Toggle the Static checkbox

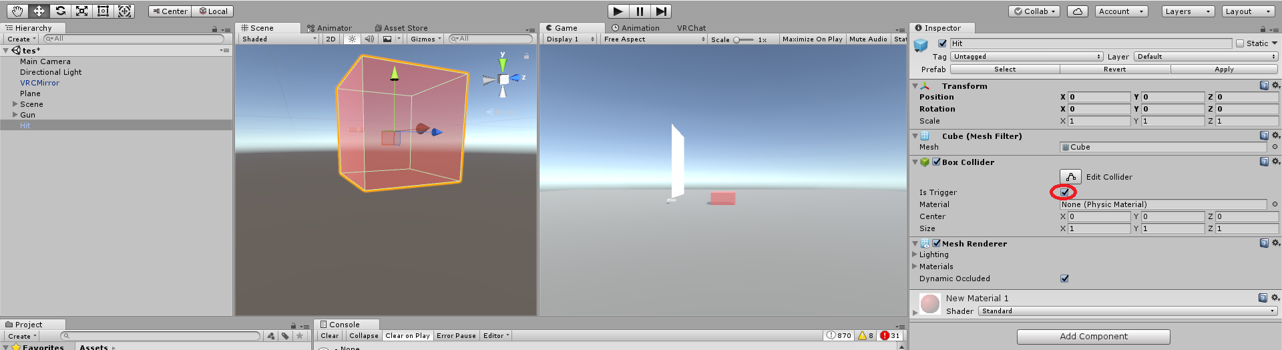pos(1240,43)
